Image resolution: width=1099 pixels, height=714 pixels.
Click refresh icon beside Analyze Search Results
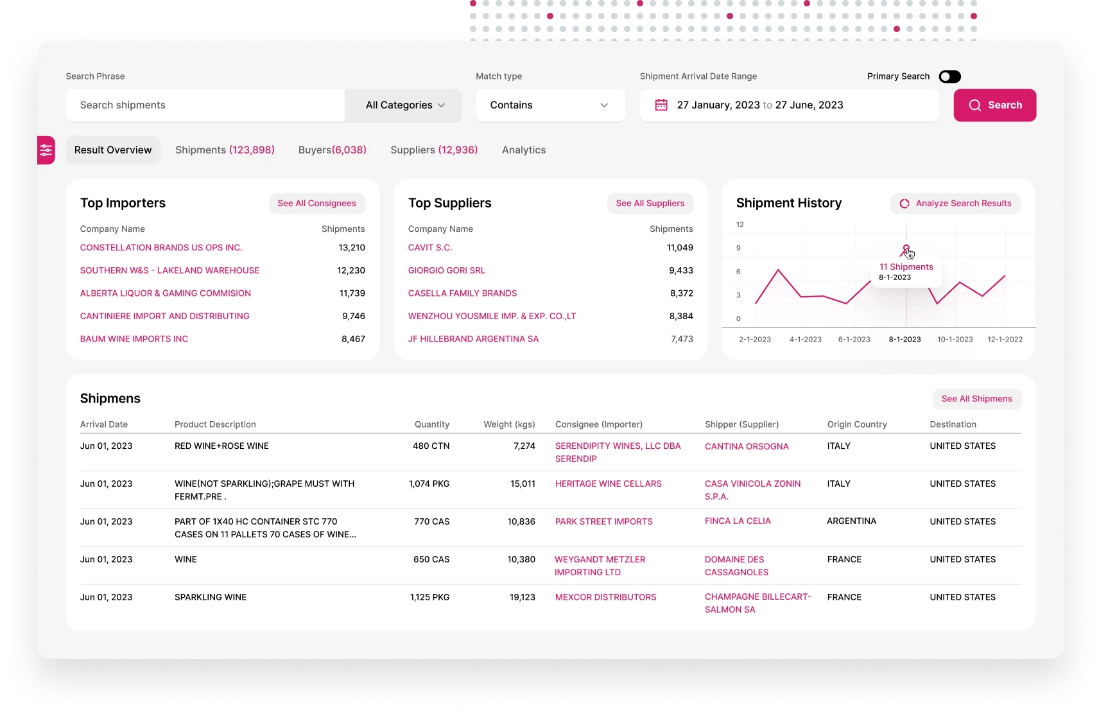(x=904, y=204)
